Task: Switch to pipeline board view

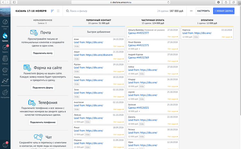Action: click(53, 11)
